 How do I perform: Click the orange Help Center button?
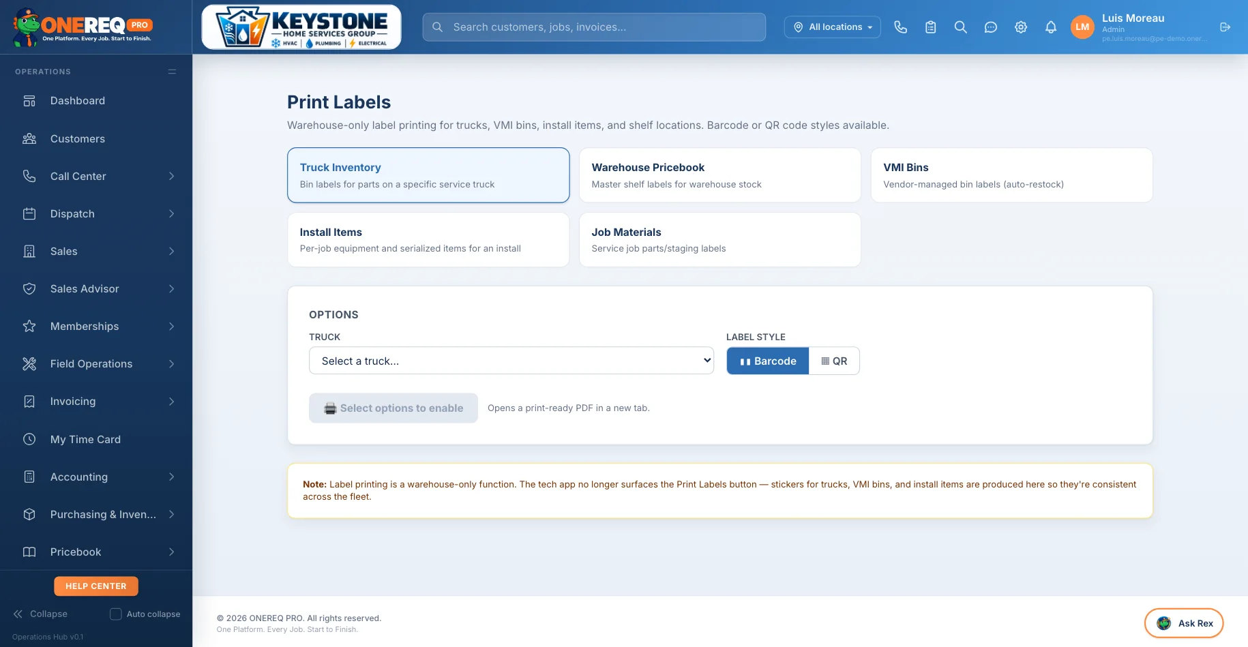(x=96, y=586)
